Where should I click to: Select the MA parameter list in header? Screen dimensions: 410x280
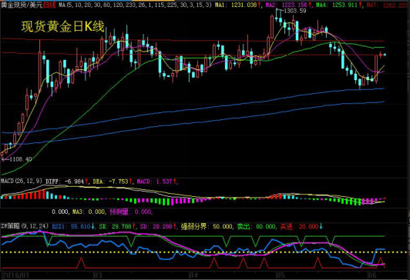[135, 5]
